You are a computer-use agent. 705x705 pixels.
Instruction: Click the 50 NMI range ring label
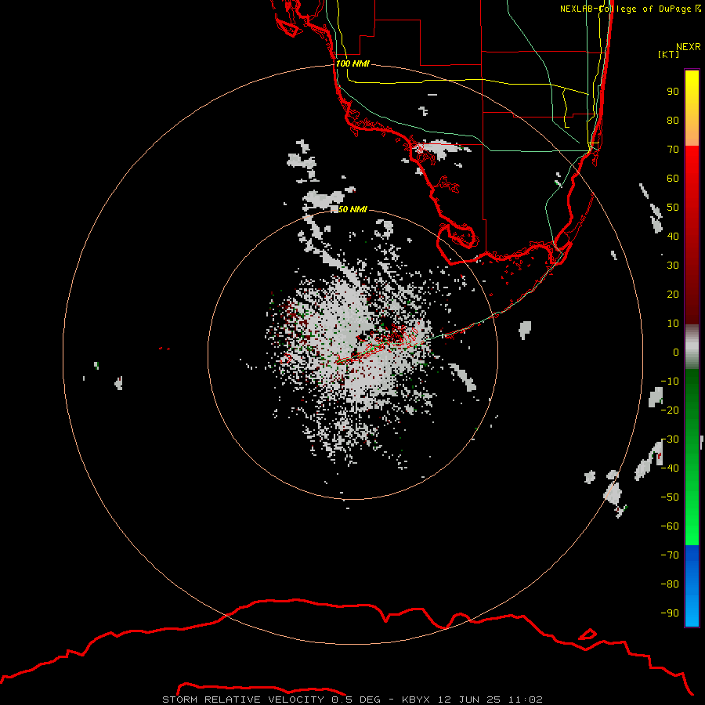click(x=352, y=209)
